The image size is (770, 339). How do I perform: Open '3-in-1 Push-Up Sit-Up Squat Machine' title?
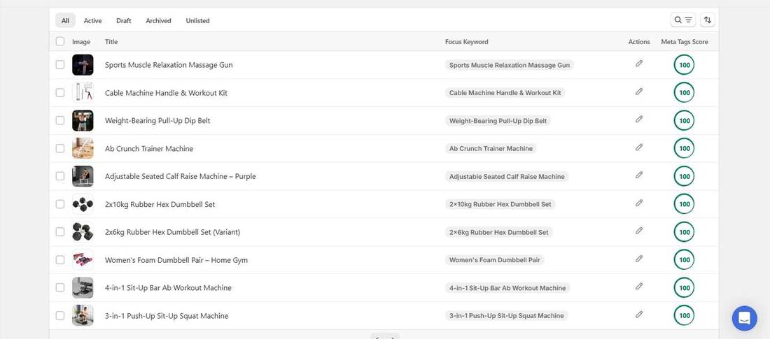[x=167, y=316]
